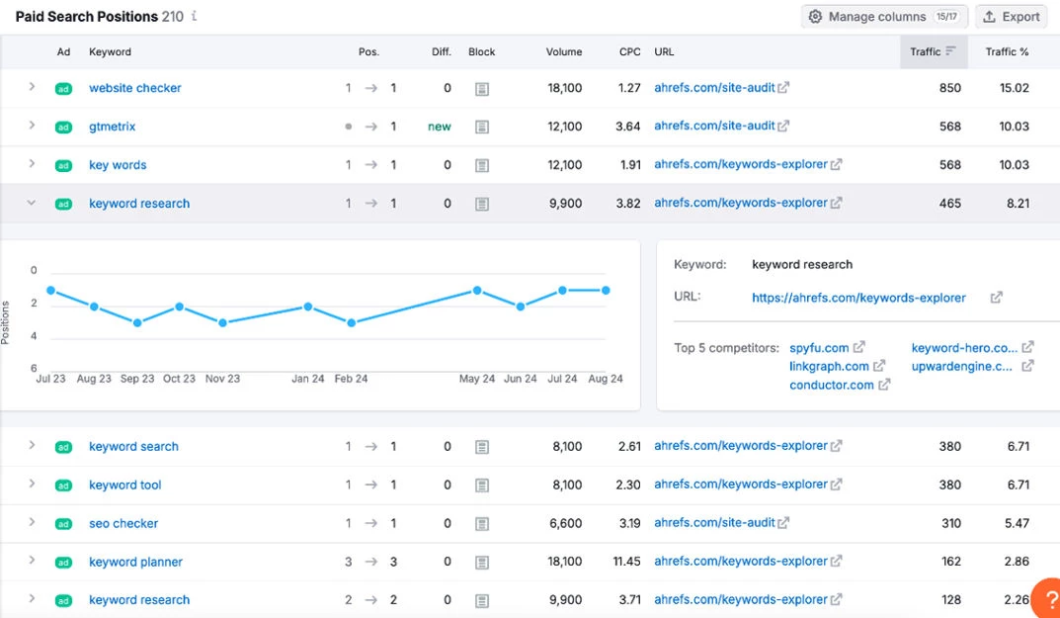This screenshot has width=1060, height=618.
Task: Open the website checker keyword link
Action: pyautogui.click(x=135, y=88)
